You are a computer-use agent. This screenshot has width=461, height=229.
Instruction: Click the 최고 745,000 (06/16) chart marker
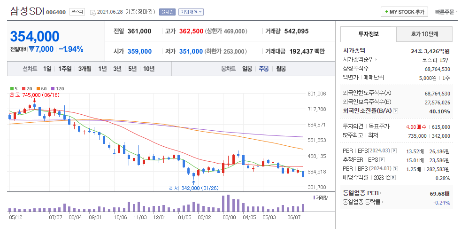[x=35, y=95]
